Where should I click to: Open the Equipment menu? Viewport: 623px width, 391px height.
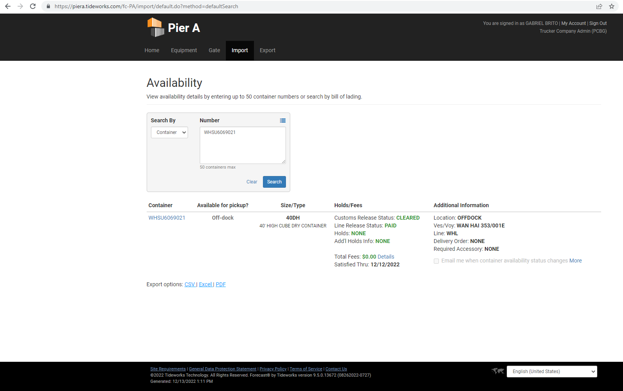click(x=184, y=50)
